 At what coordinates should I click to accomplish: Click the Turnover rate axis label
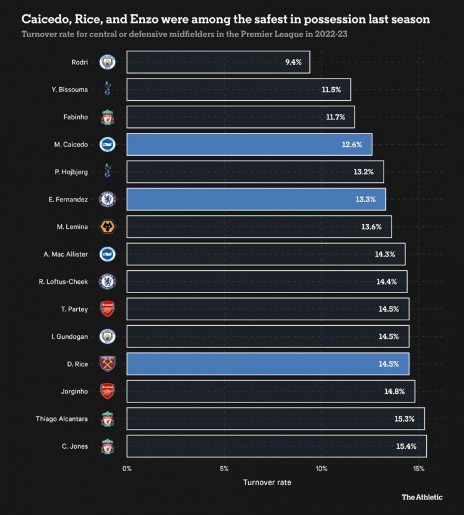(x=267, y=482)
